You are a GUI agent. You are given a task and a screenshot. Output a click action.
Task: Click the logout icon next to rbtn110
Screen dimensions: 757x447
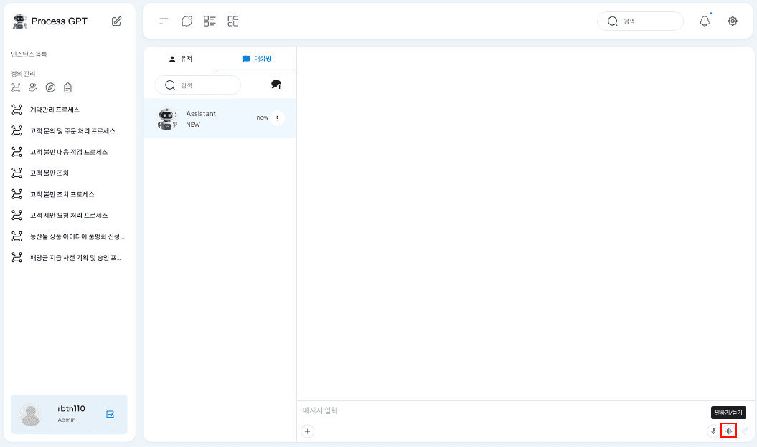coord(111,414)
